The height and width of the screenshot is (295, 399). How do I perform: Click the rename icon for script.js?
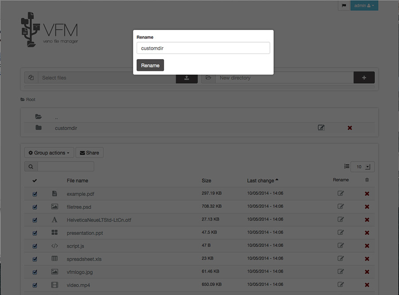(340, 246)
